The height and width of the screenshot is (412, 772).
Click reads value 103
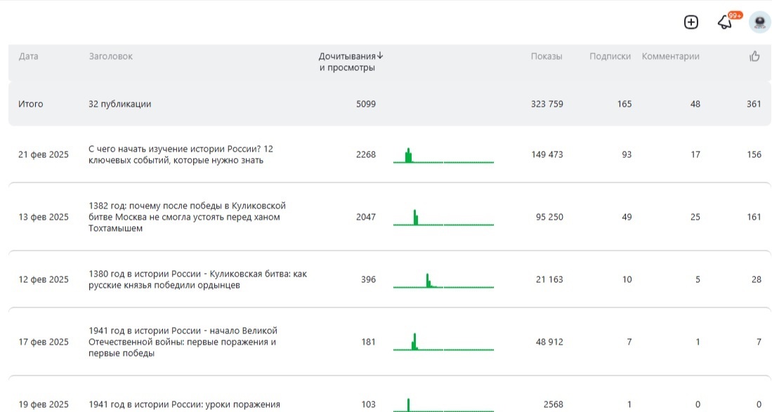[368, 404]
